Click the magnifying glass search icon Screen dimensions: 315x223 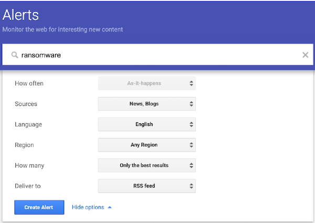pyautogui.click(x=15, y=55)
